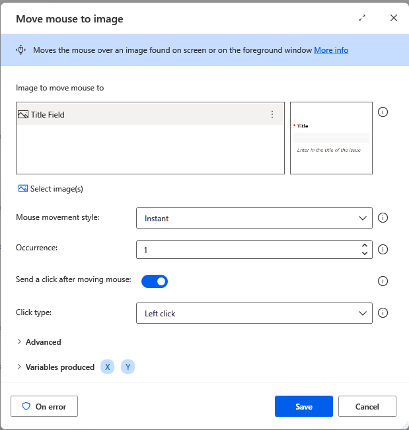
Task: Expand the dialog with the maximize arrows icon
Action: 362,18
